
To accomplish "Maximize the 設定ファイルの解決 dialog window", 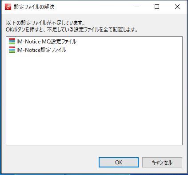I will click(157, 7).
